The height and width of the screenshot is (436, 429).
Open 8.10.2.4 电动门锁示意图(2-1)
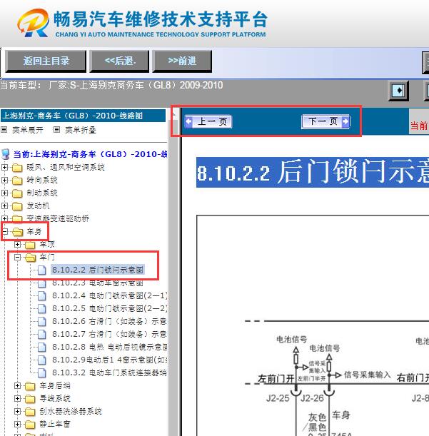pyautogui.click(x=110, y=295)
